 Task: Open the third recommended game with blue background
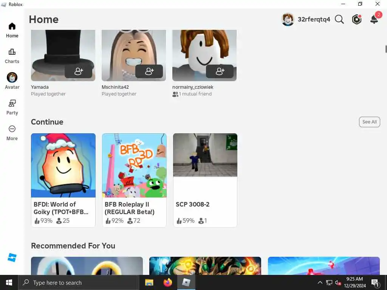pyautogui.click(x=324, y=266)
